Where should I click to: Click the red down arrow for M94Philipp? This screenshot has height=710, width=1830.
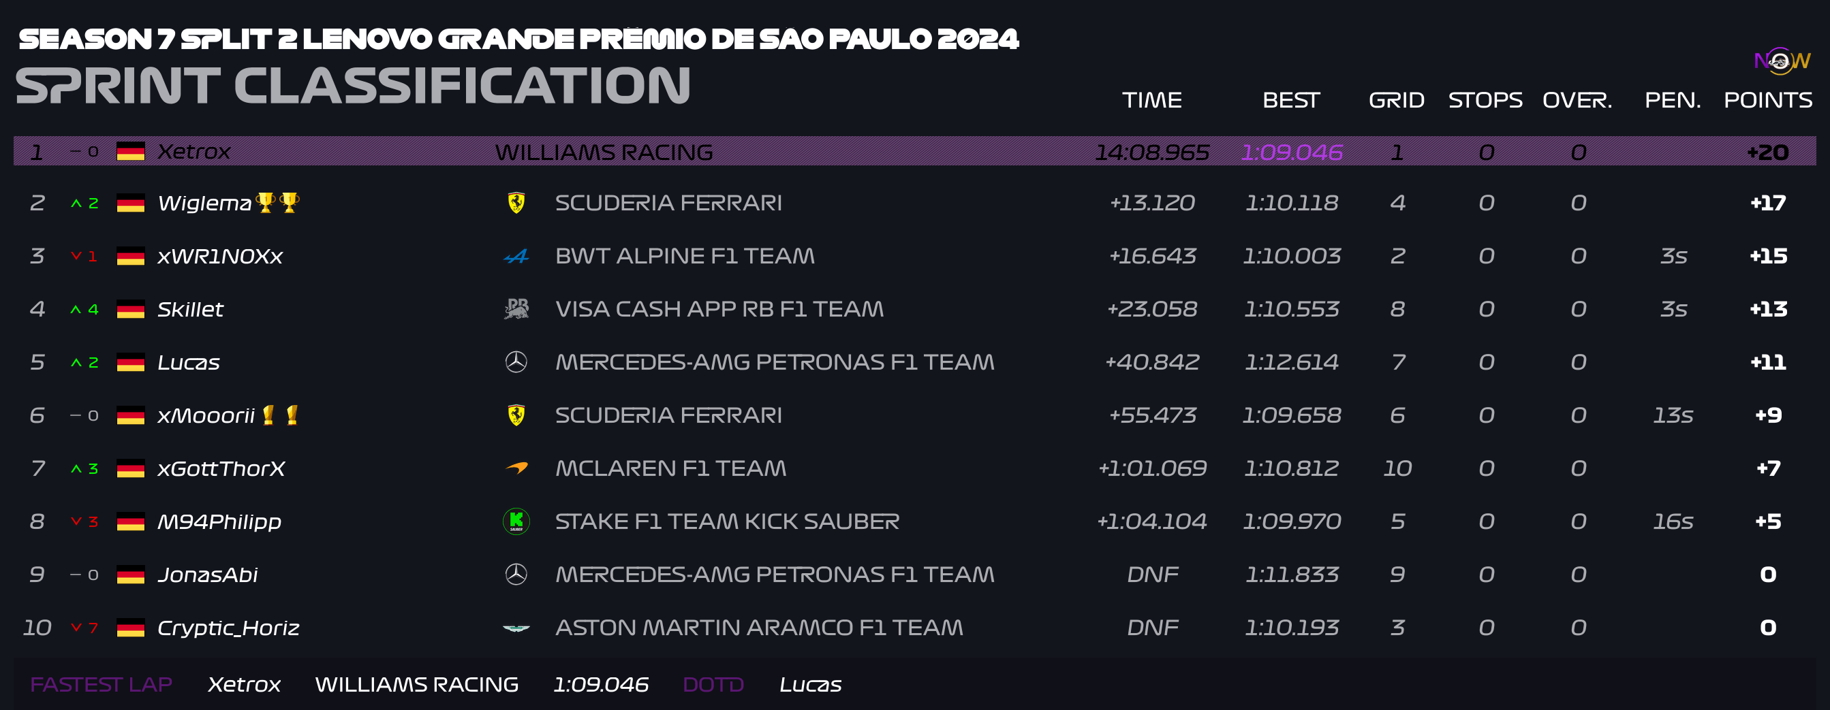point(77,521)
